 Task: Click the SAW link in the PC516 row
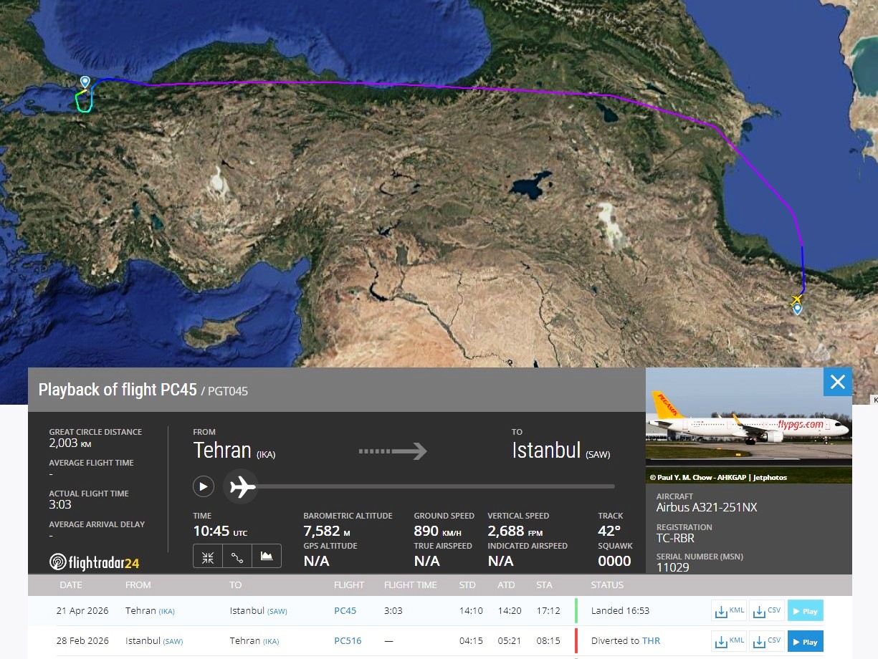[x=173, y=641]
